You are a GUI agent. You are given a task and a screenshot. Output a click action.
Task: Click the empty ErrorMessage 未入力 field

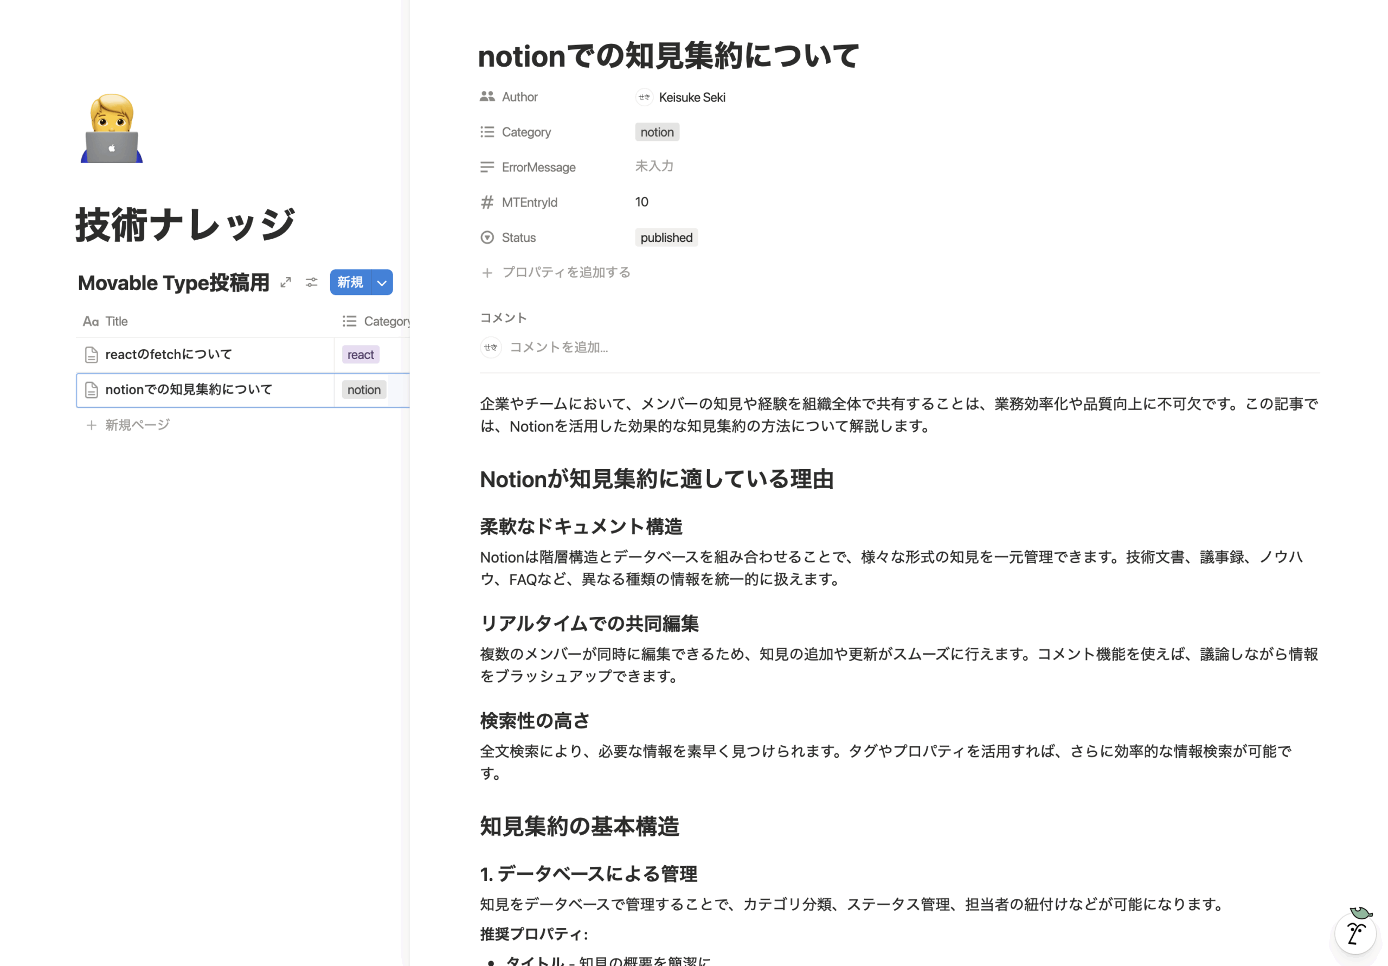(654, 167)
